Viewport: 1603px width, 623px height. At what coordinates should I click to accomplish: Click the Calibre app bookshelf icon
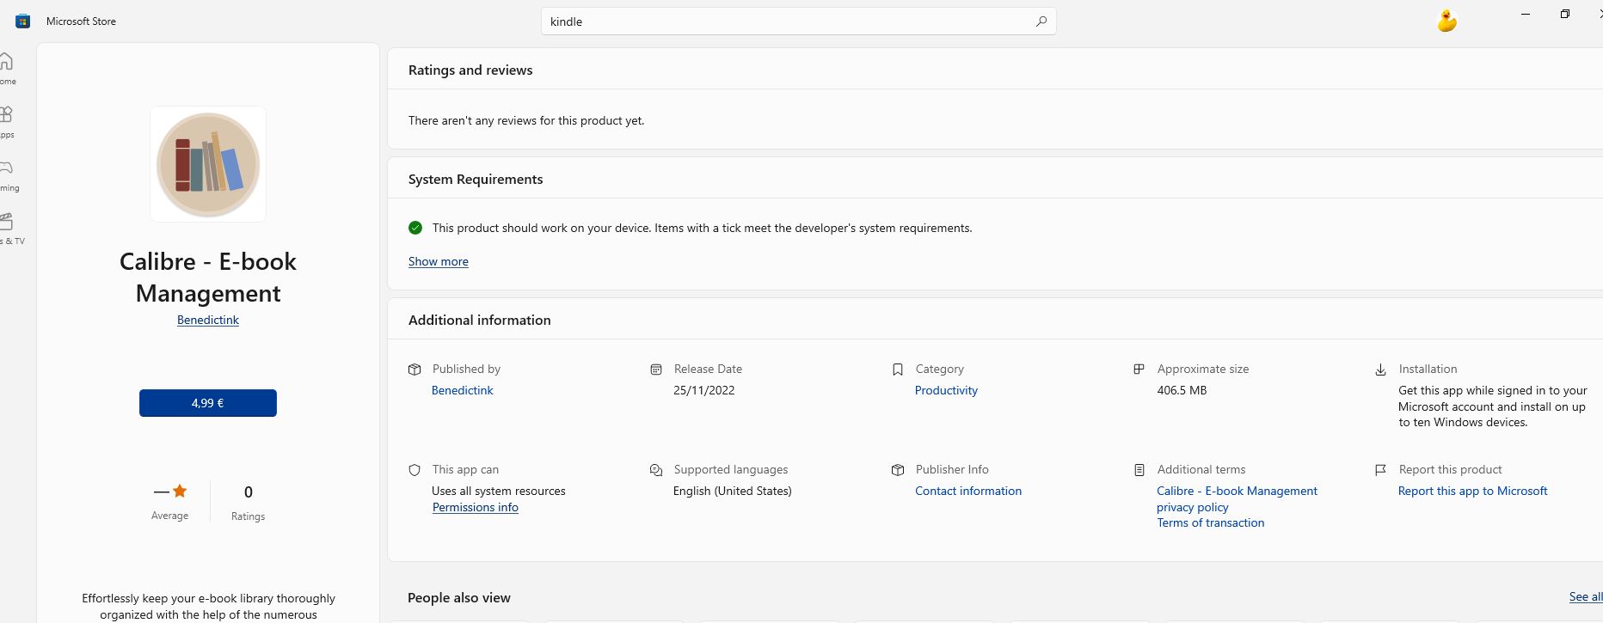[x=208, y=164]
